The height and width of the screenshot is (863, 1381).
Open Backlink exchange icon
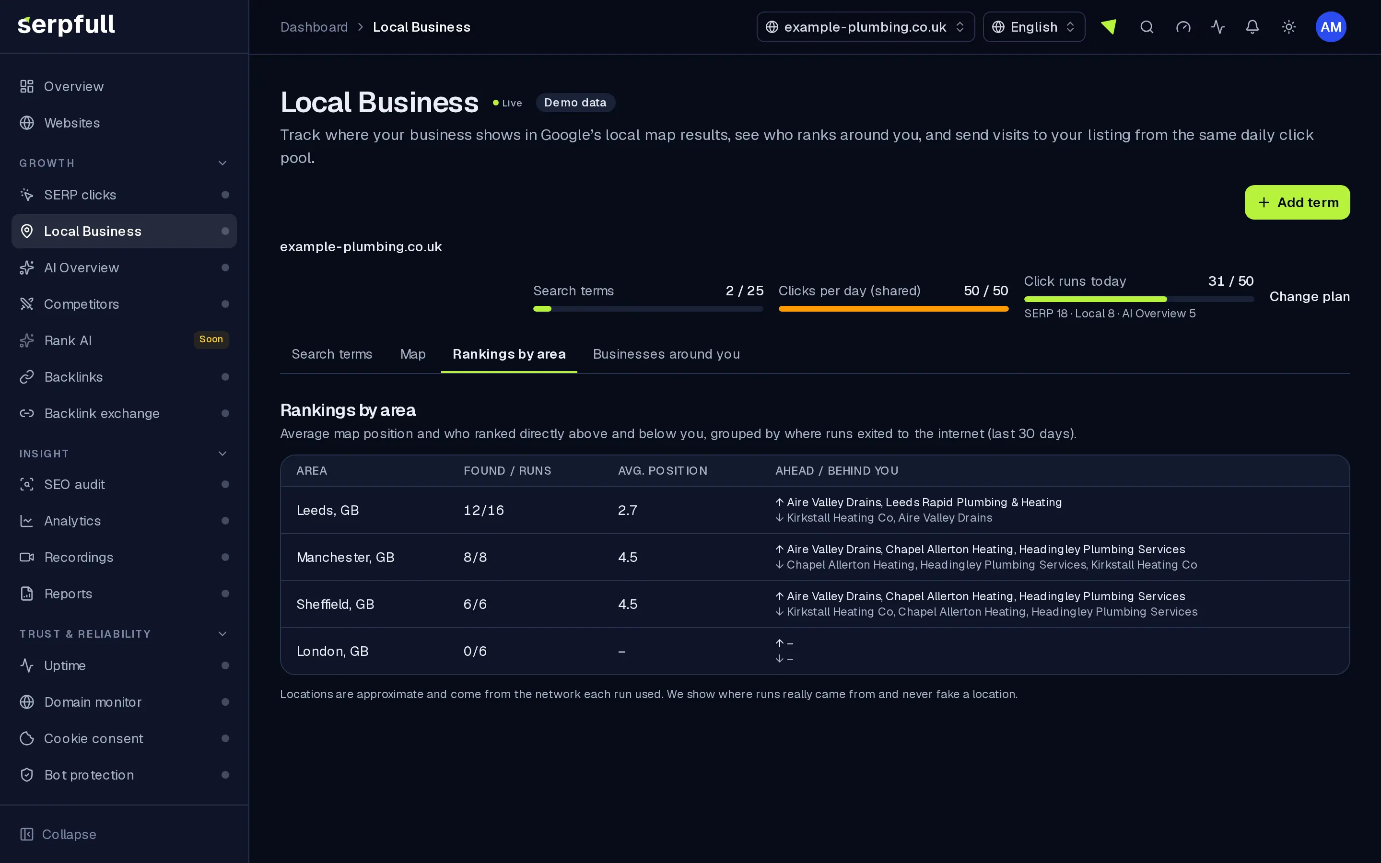[27, 413]
